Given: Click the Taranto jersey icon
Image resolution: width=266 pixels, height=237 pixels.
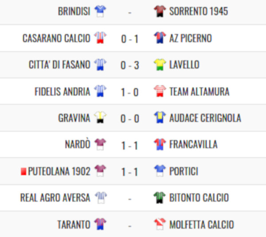Looking at the screenshot, I should point(100,224).
